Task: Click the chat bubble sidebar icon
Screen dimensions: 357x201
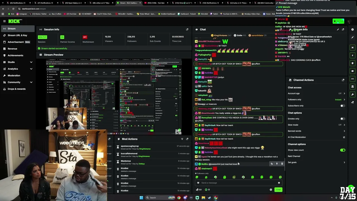Action: click(353, 71)
